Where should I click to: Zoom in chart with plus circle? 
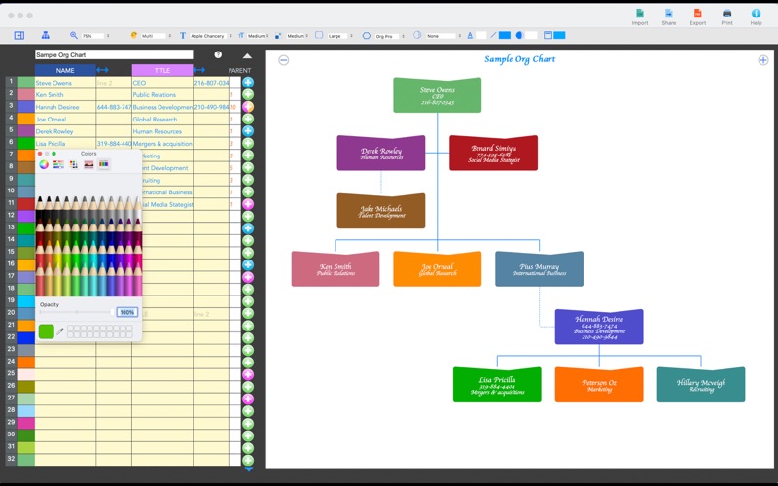point(763,60)
